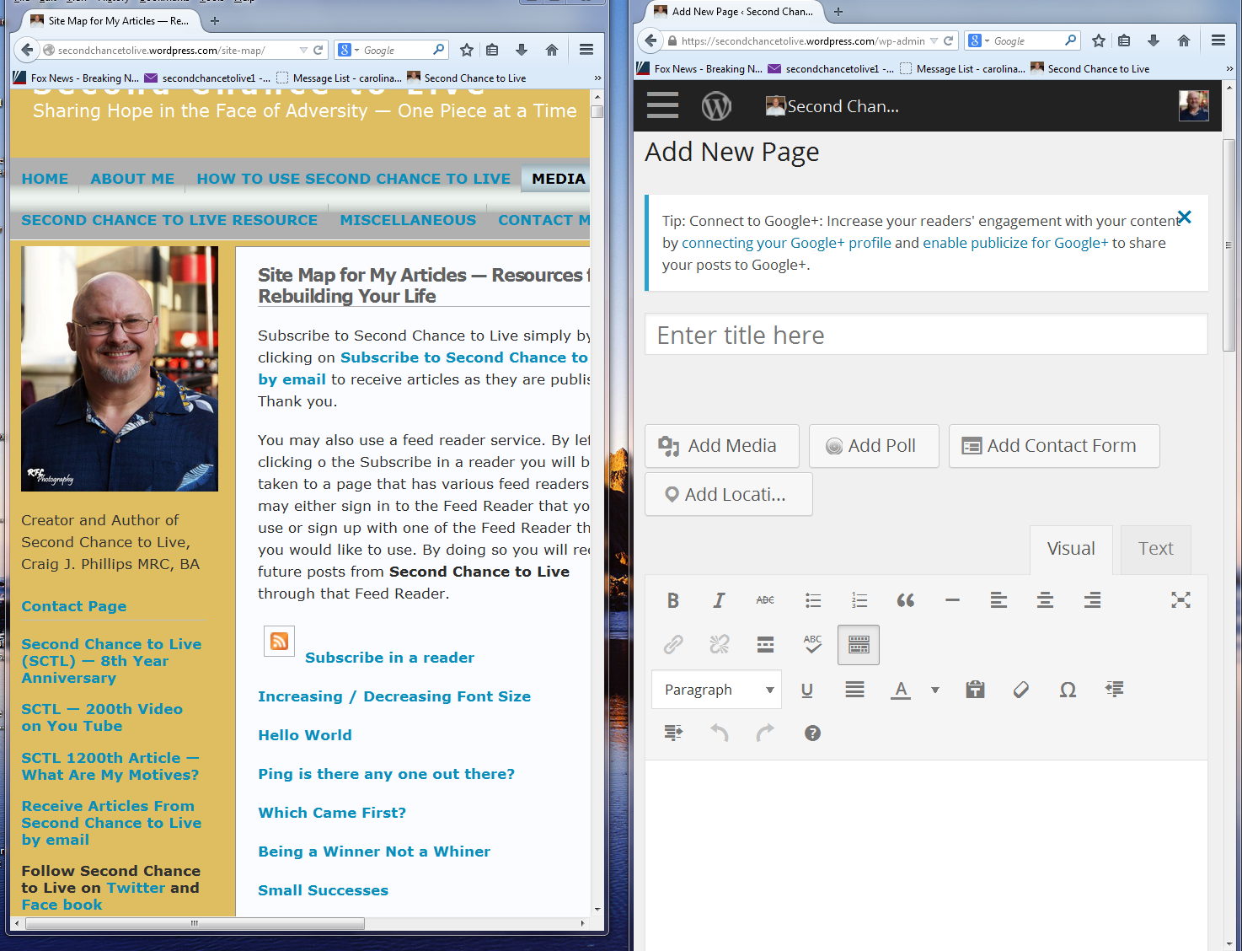
Task: Toggle strikethrough text formatting
Action: (x=765, y=600)
